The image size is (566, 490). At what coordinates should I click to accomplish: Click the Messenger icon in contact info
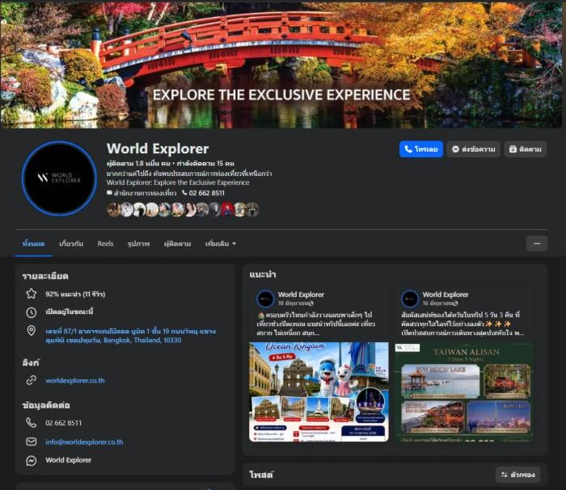tap(32, 460)
